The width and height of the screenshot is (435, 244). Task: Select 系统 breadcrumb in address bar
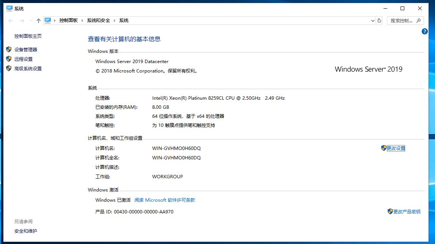click(x=124, y=20)
